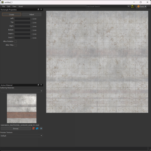
Task: Click the Top value input field
Action: click(x=22, y=22)
